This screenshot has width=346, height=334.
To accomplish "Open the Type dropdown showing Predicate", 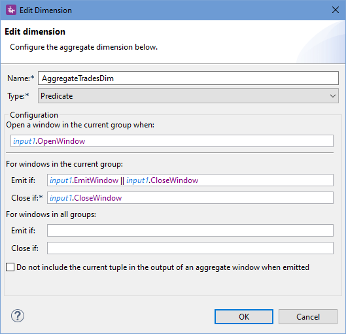I will pos(188,95).
